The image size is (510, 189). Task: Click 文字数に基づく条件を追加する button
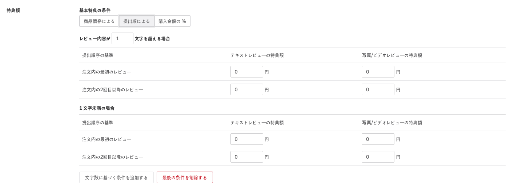[116, 177]
